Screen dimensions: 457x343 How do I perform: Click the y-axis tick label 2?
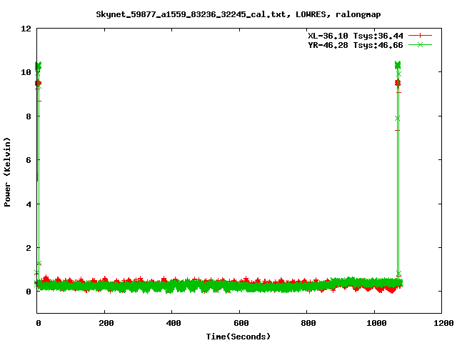point(29,248)
